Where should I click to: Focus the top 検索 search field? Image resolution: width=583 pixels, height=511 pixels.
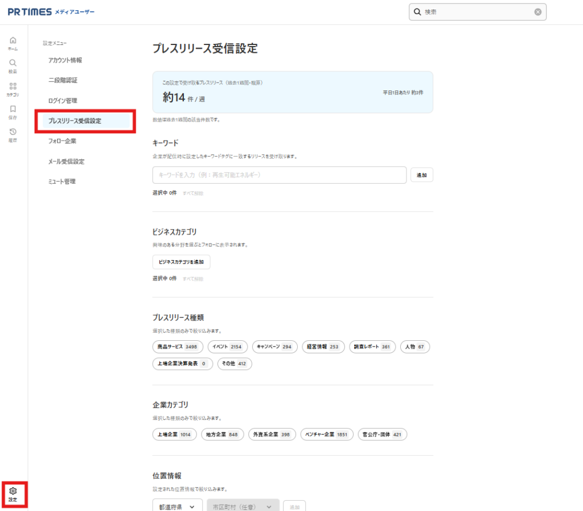(478, 12)
